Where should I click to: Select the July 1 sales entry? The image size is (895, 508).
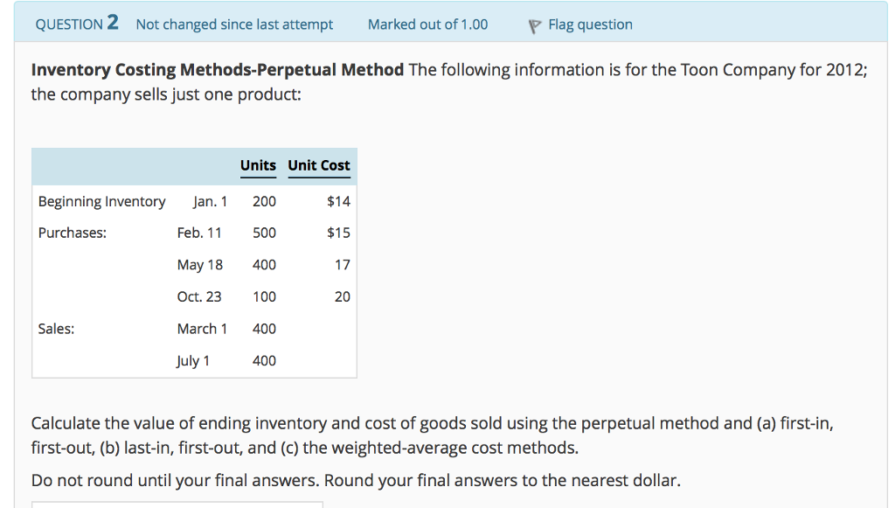pyautogui.click(x=194, y=360)
